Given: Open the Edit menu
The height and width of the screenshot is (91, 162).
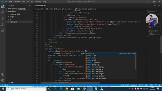Looking at the screenshot, I should coord(10,2).
